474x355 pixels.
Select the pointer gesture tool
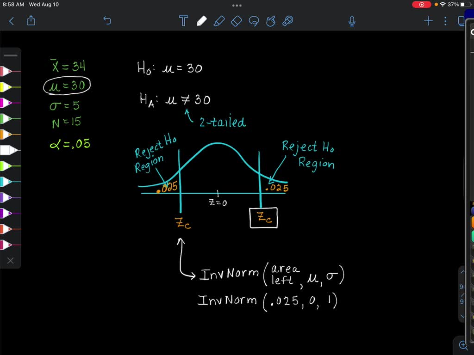(271, 21)
